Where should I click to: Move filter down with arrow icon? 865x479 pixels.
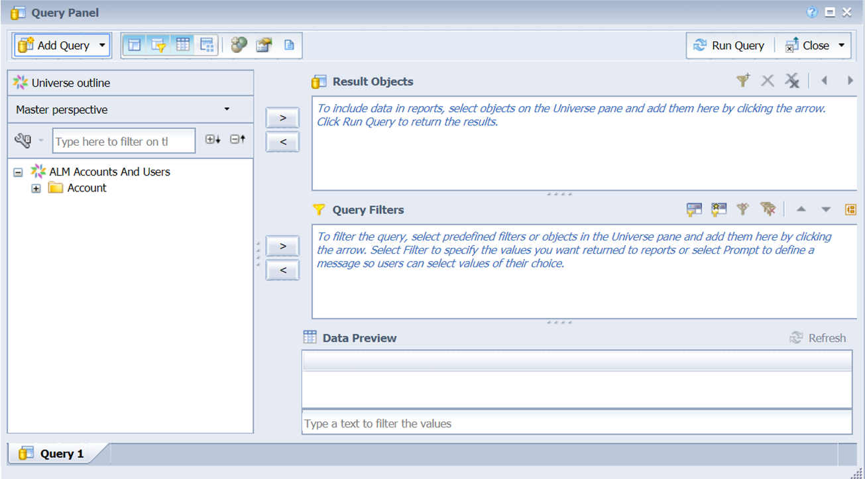pos(826,209)
